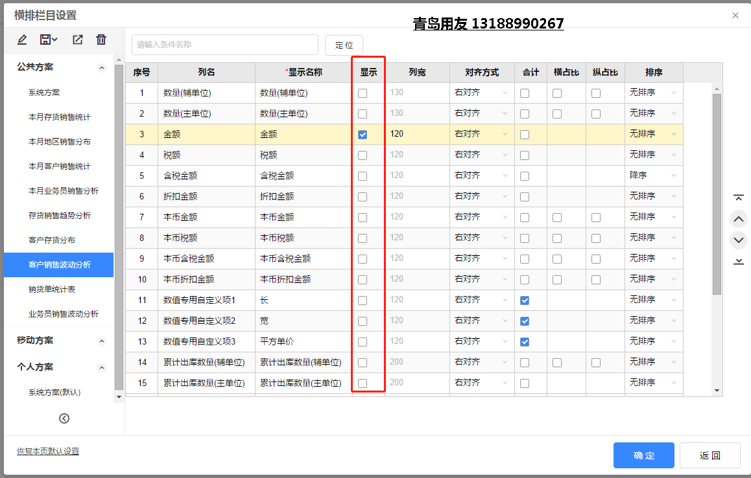Enable 显示 checkbox for 税额 row
Image resolution: width=751 pixels, height=478 pixels.
(x=363, y=155)
